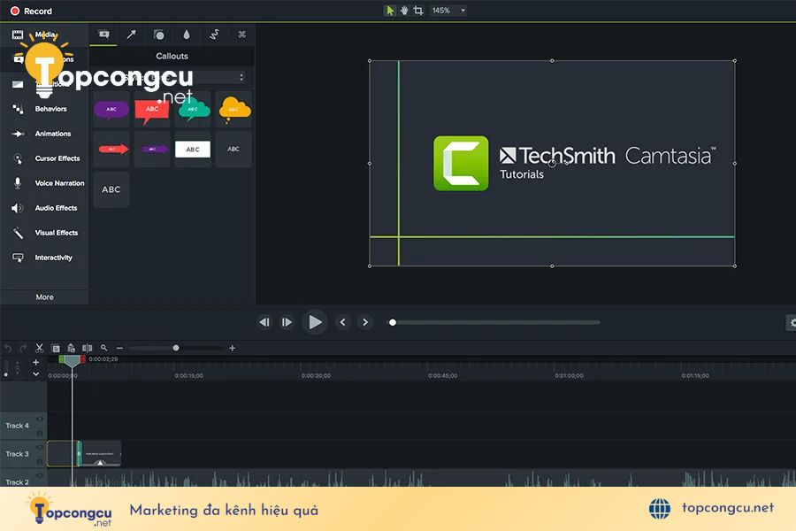Click the Cut scissors icon

pos(39,348)
